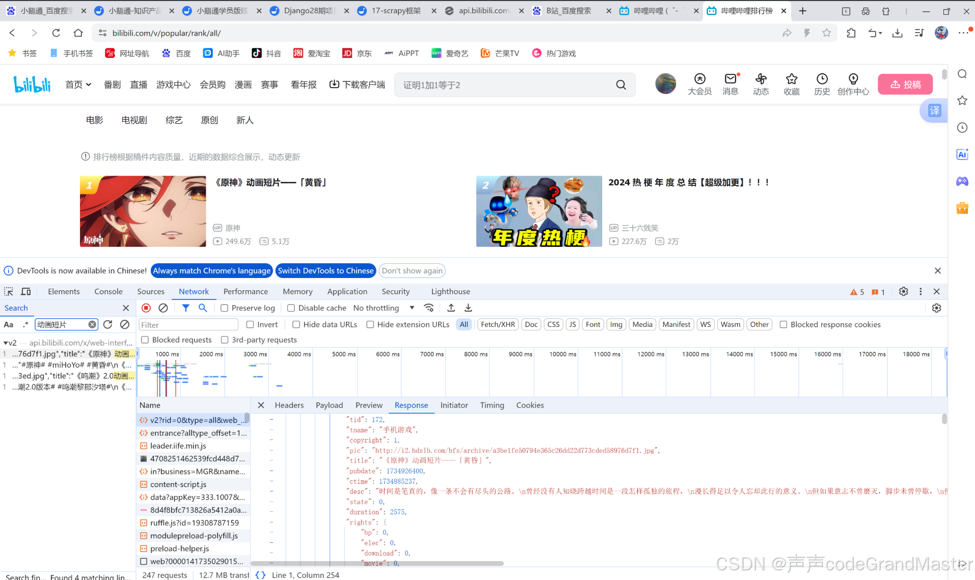Enable Disable cache checkbox

(x=291, y=308)
